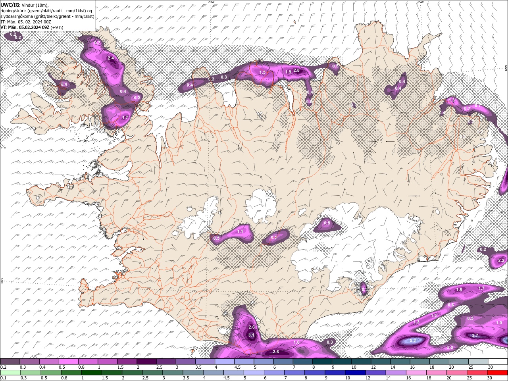Click the 15W longitude label at the top
The height and width of the screenshot is (381, 508).
421,2
